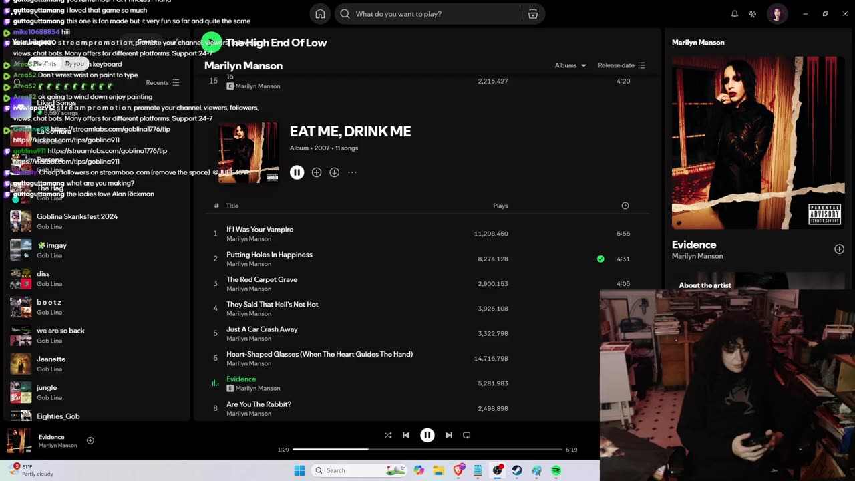Play The High End Of Low album

coord(212,43)
